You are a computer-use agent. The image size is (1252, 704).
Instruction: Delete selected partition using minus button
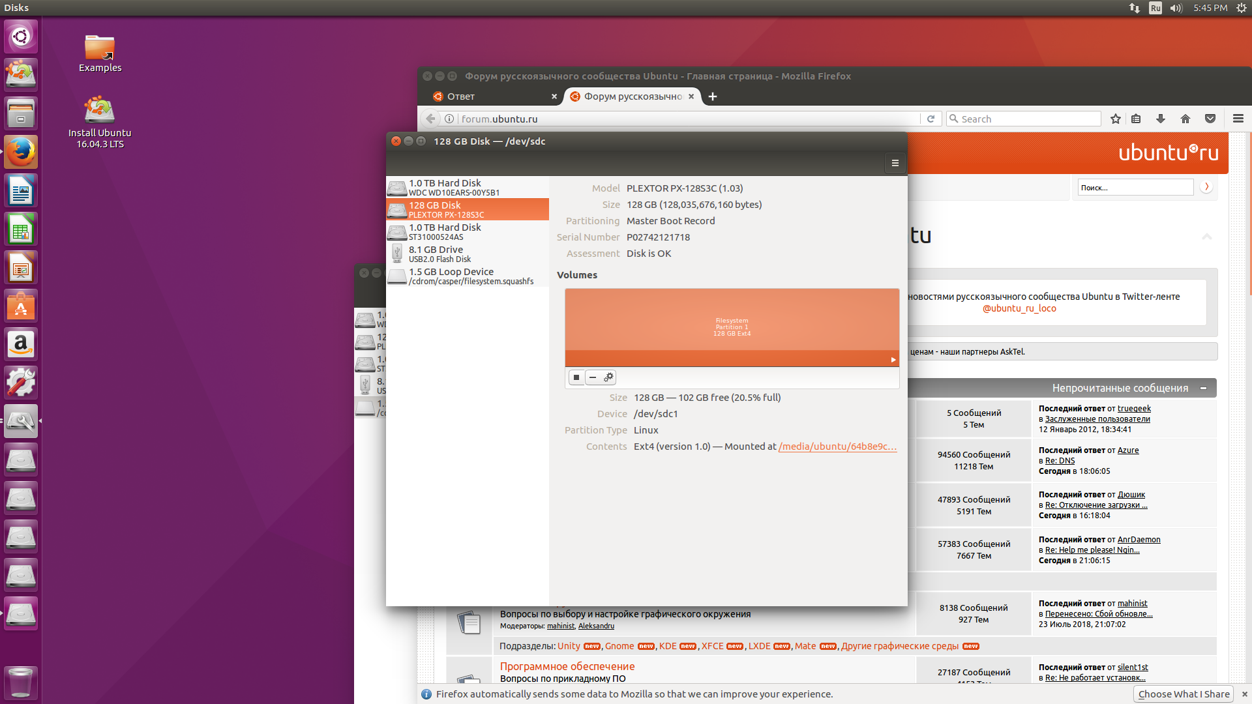pos(593,377)
